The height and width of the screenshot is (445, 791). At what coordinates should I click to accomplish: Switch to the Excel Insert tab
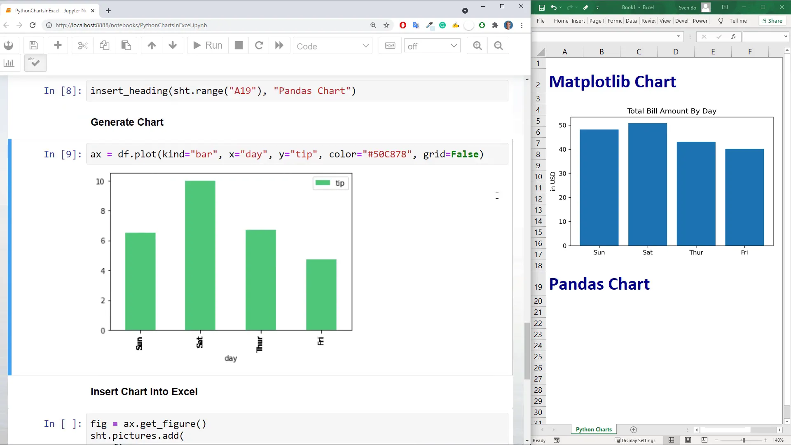[x=578, y=21]
